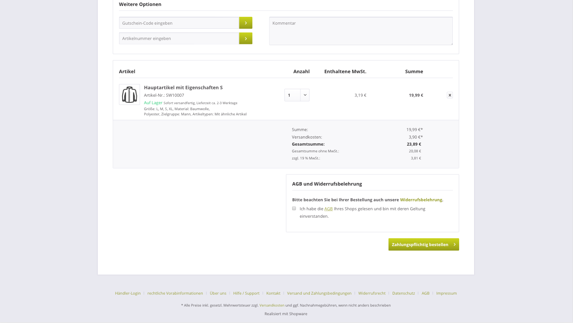Image resolution: width=573 pixels, height=323 pixels.
Task: Open the Kontakt footer link
Action: [x=273, y=293]
